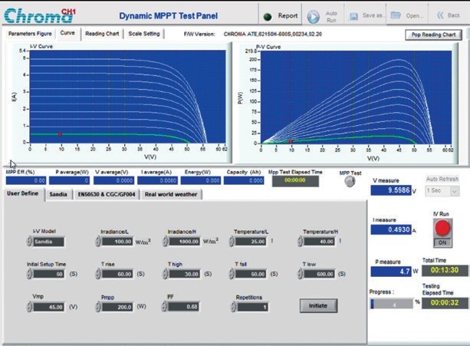The width and height of the screenshot is (470, 346).
Task: Open the Real world weather tab
Action: click(171, 194)
